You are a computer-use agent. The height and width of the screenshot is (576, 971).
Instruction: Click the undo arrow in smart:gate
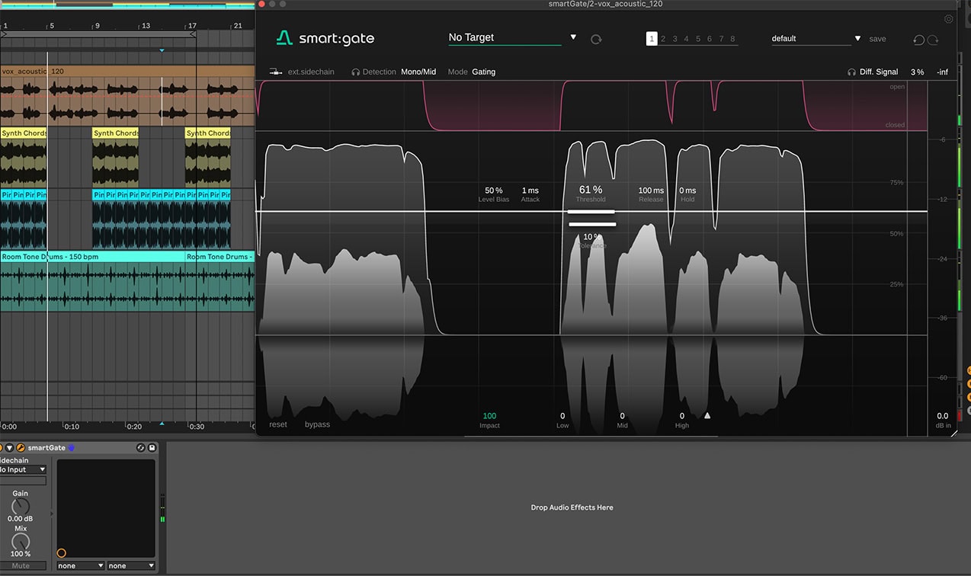918,40
